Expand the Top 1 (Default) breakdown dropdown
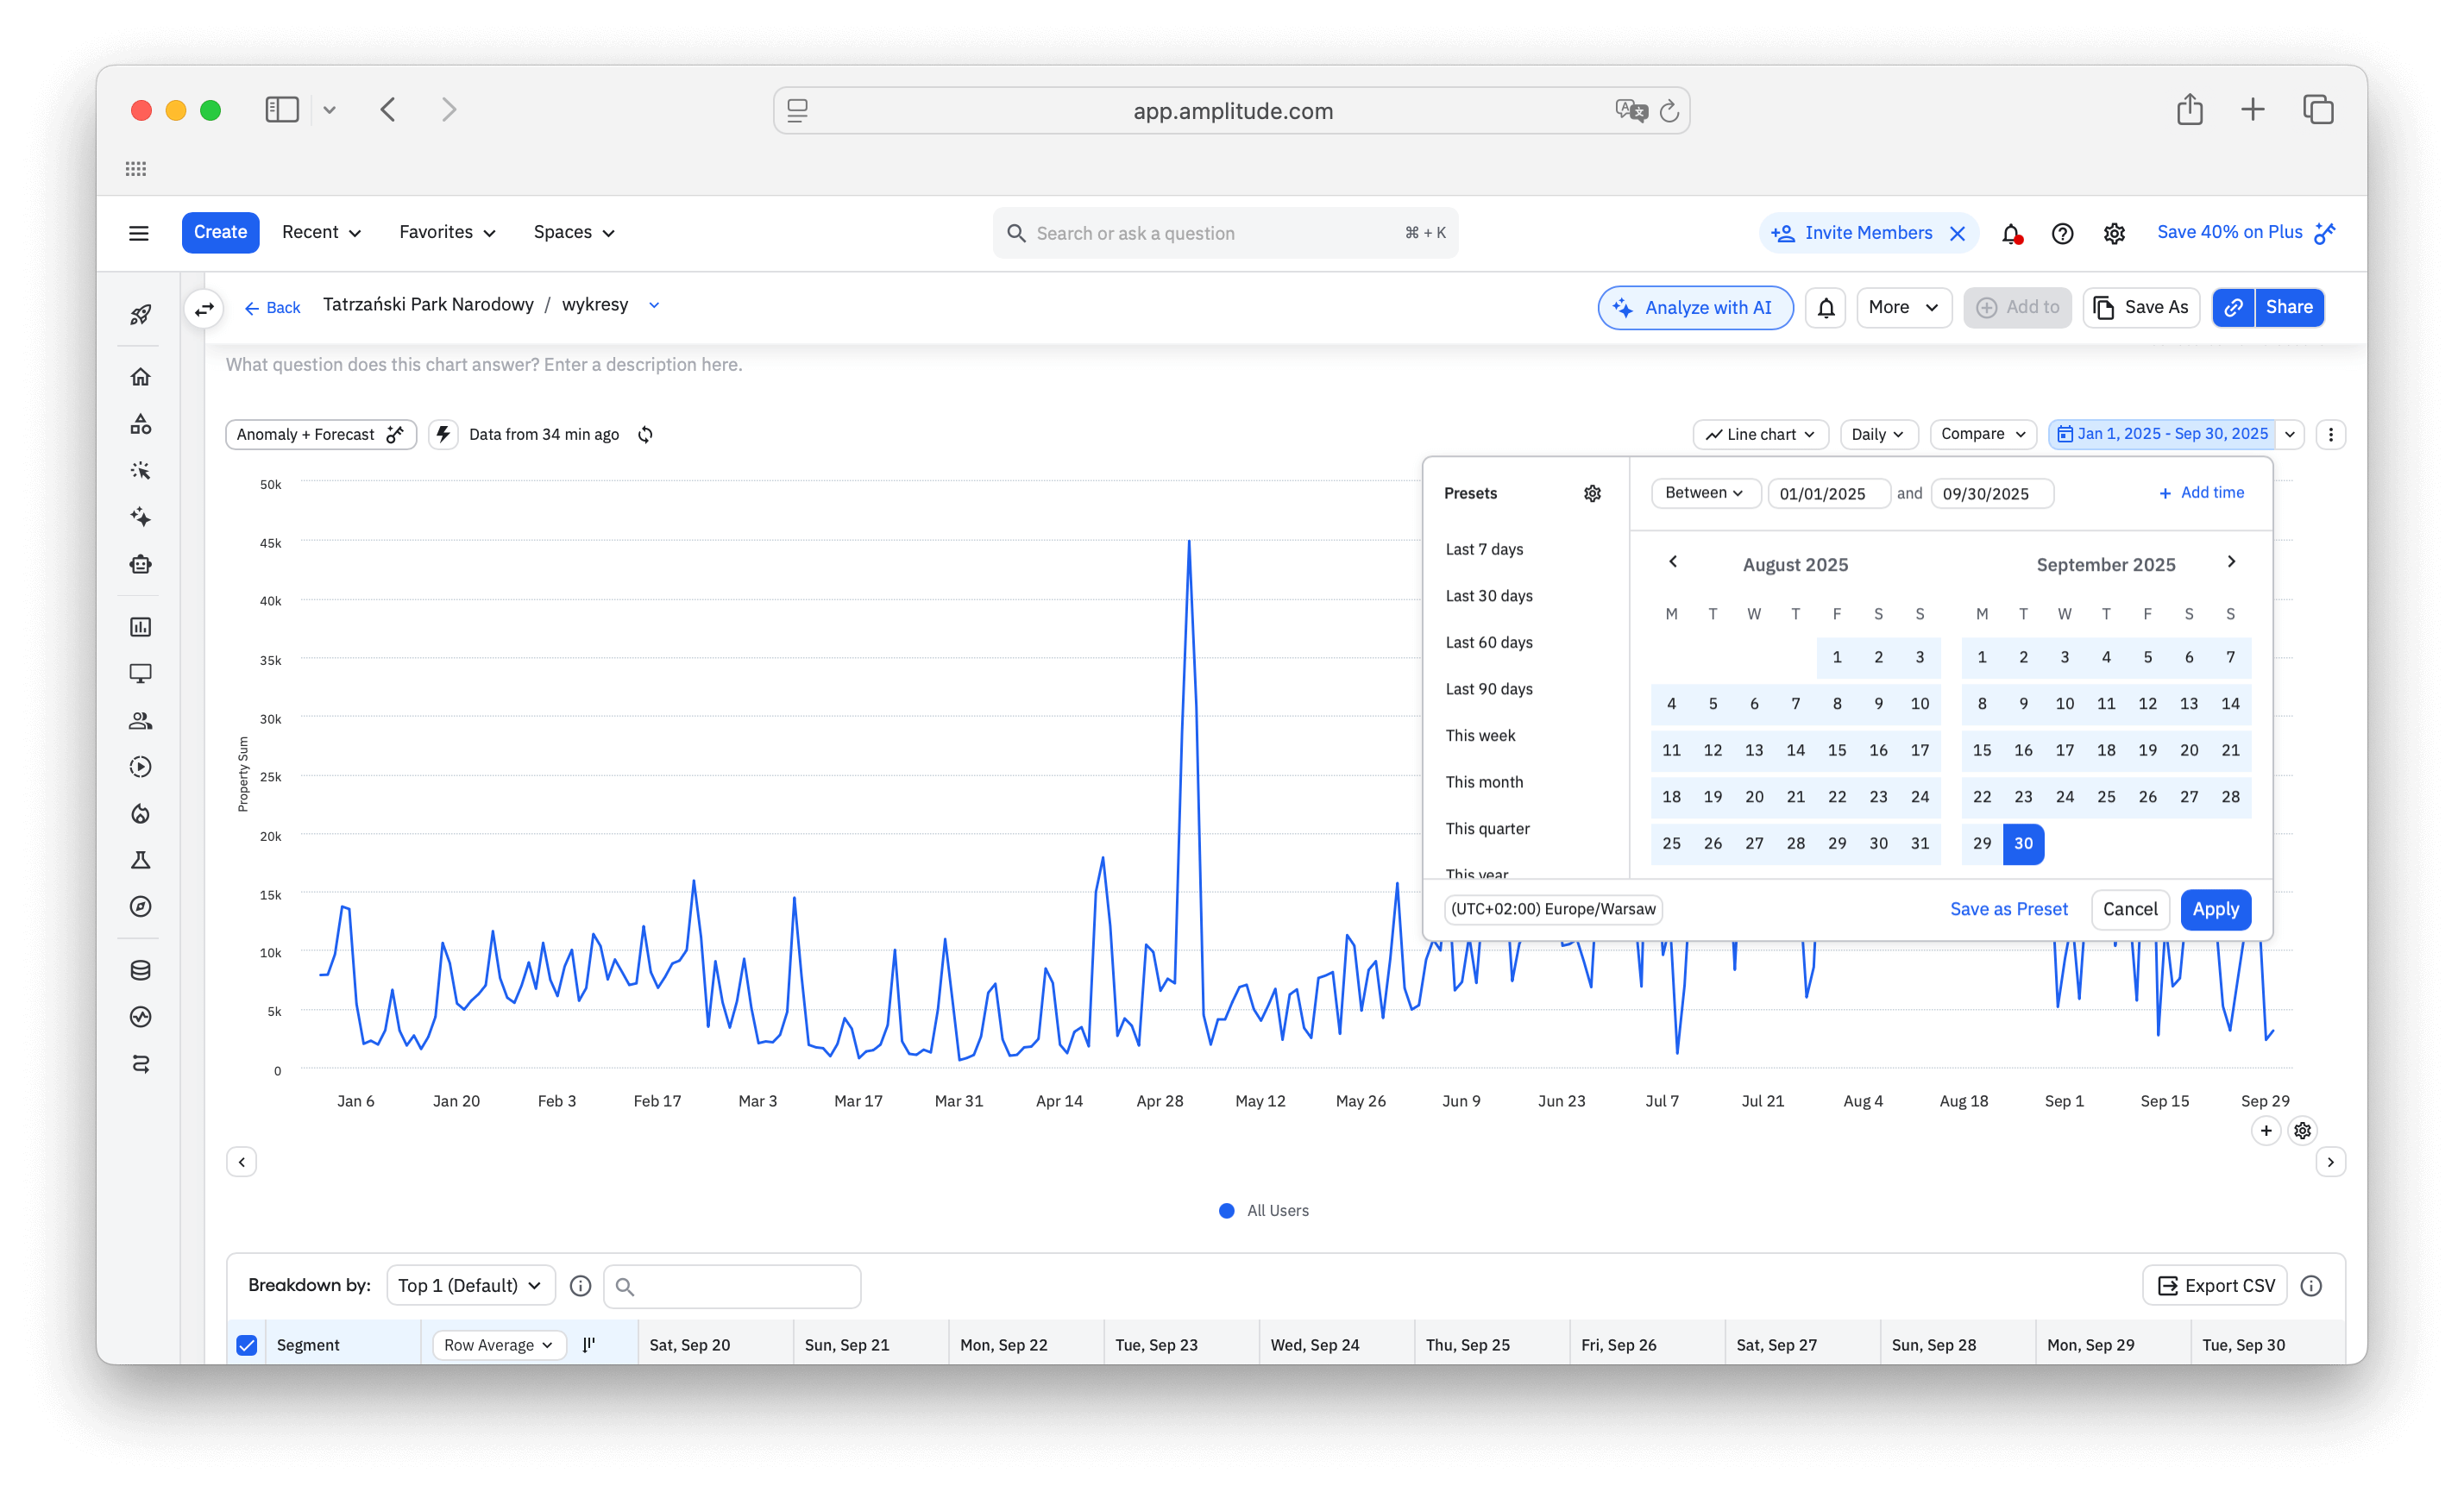 pyautogui.click(x=470, y=1285)
